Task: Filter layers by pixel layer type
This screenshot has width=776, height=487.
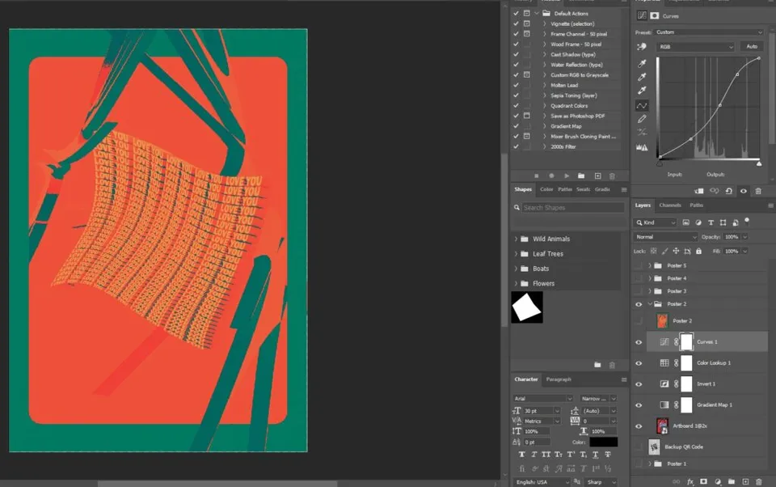Action: tap(686, 223)
